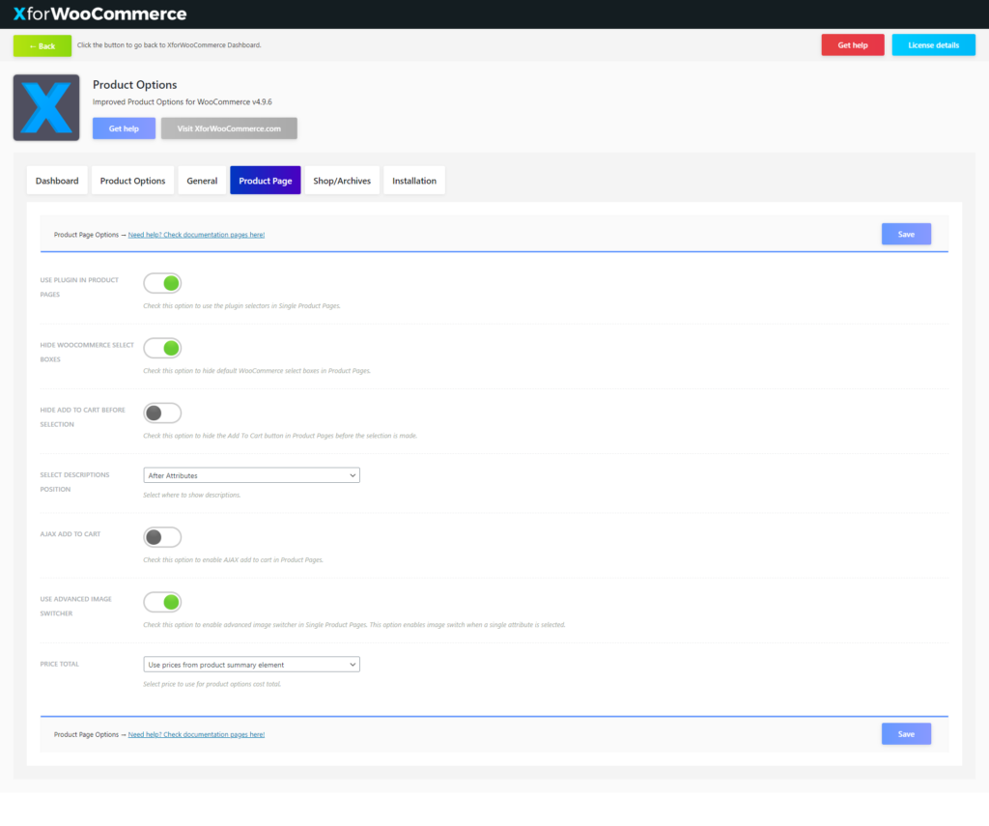Click 'Improved Product Options for WooCommerce v4.9.6' text

click(x=183, y=101)
